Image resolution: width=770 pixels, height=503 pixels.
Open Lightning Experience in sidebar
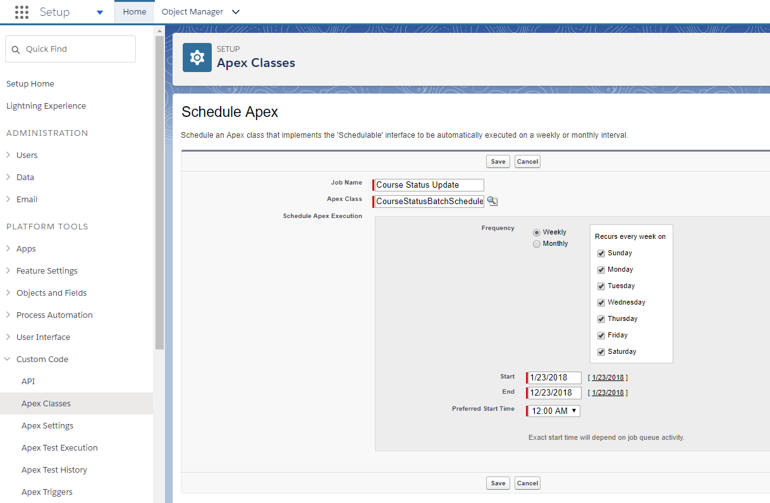point(46,106)
